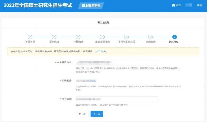Click the 学籍学历 step checkmark circle
Viewport: 207px width, 122px height.
click(x=30, y=37)
